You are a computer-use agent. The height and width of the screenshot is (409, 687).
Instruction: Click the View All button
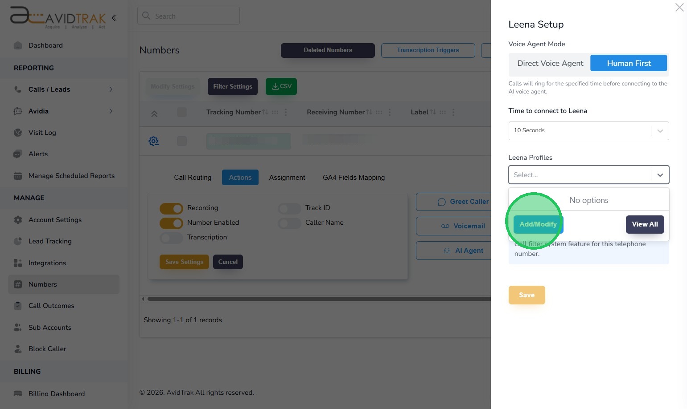pyautogui.click(x=645, y=224)
